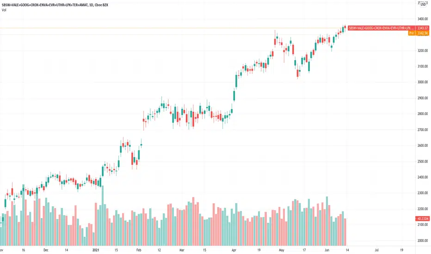The height and width of the screenshot is (254, 431).
Task: Click the red 40.232M volume label
Action: (423, 219)
